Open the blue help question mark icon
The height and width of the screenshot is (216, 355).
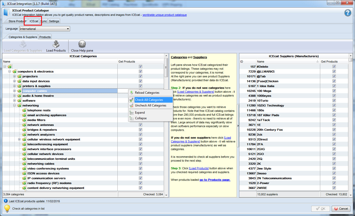coord(348,13)
